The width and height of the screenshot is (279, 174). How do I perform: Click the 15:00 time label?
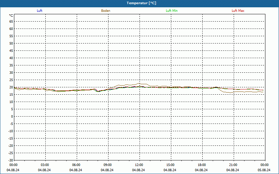[171, 165]
